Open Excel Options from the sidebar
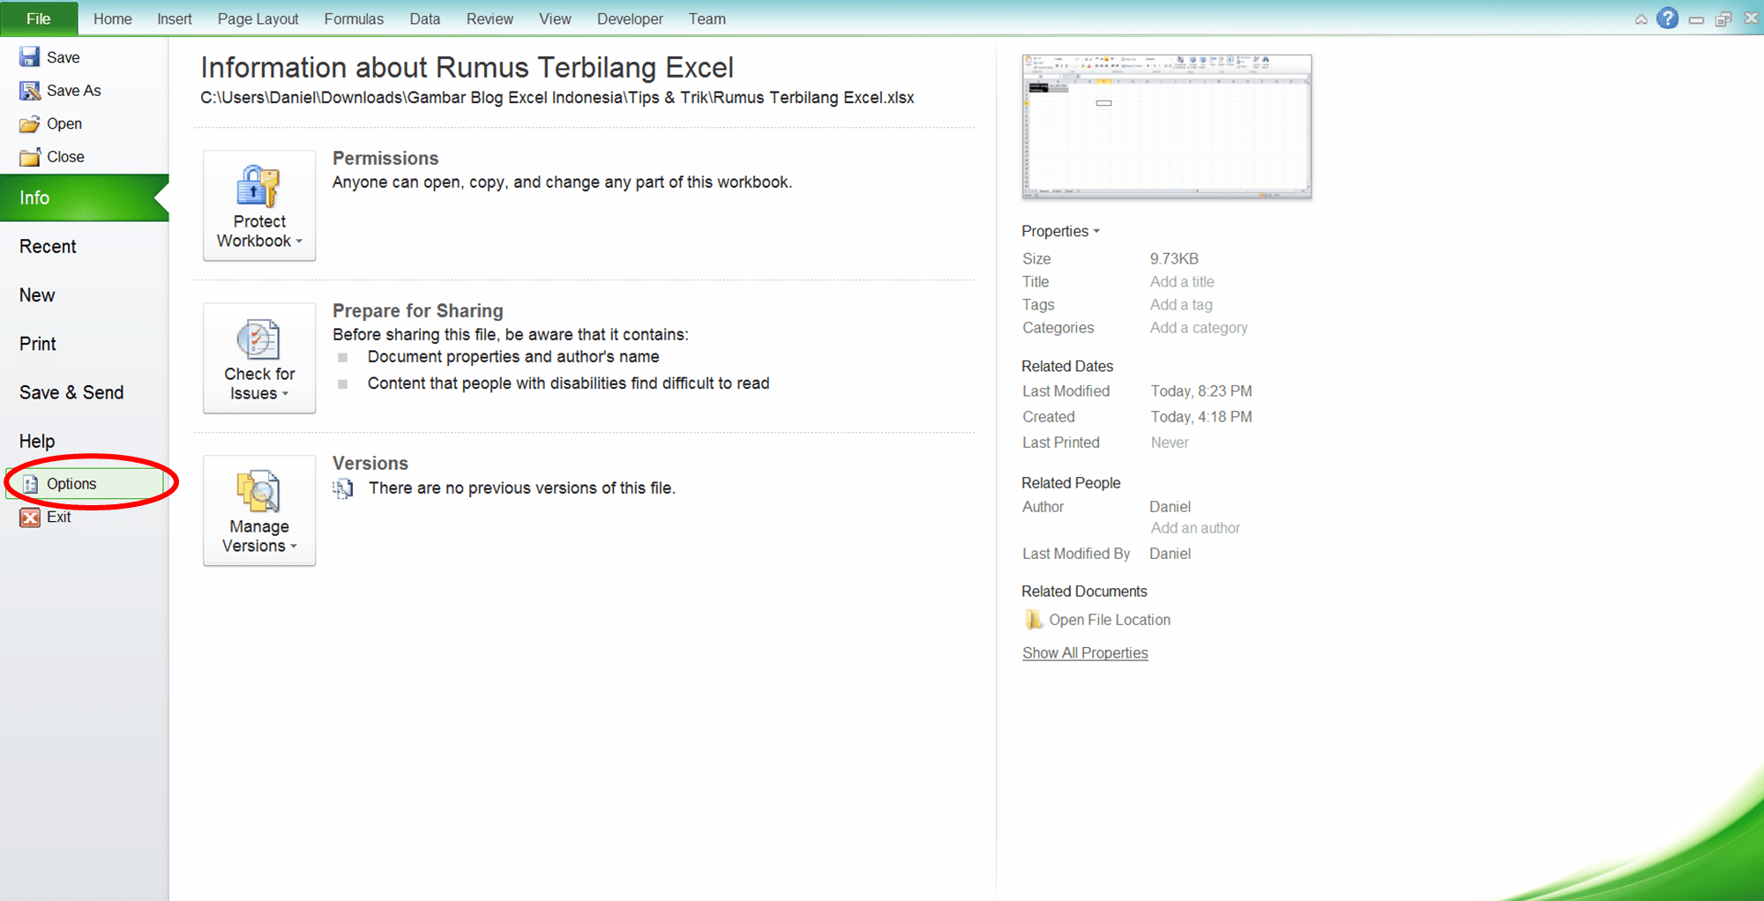This screenshot has height=901, width=1764. 85,484
